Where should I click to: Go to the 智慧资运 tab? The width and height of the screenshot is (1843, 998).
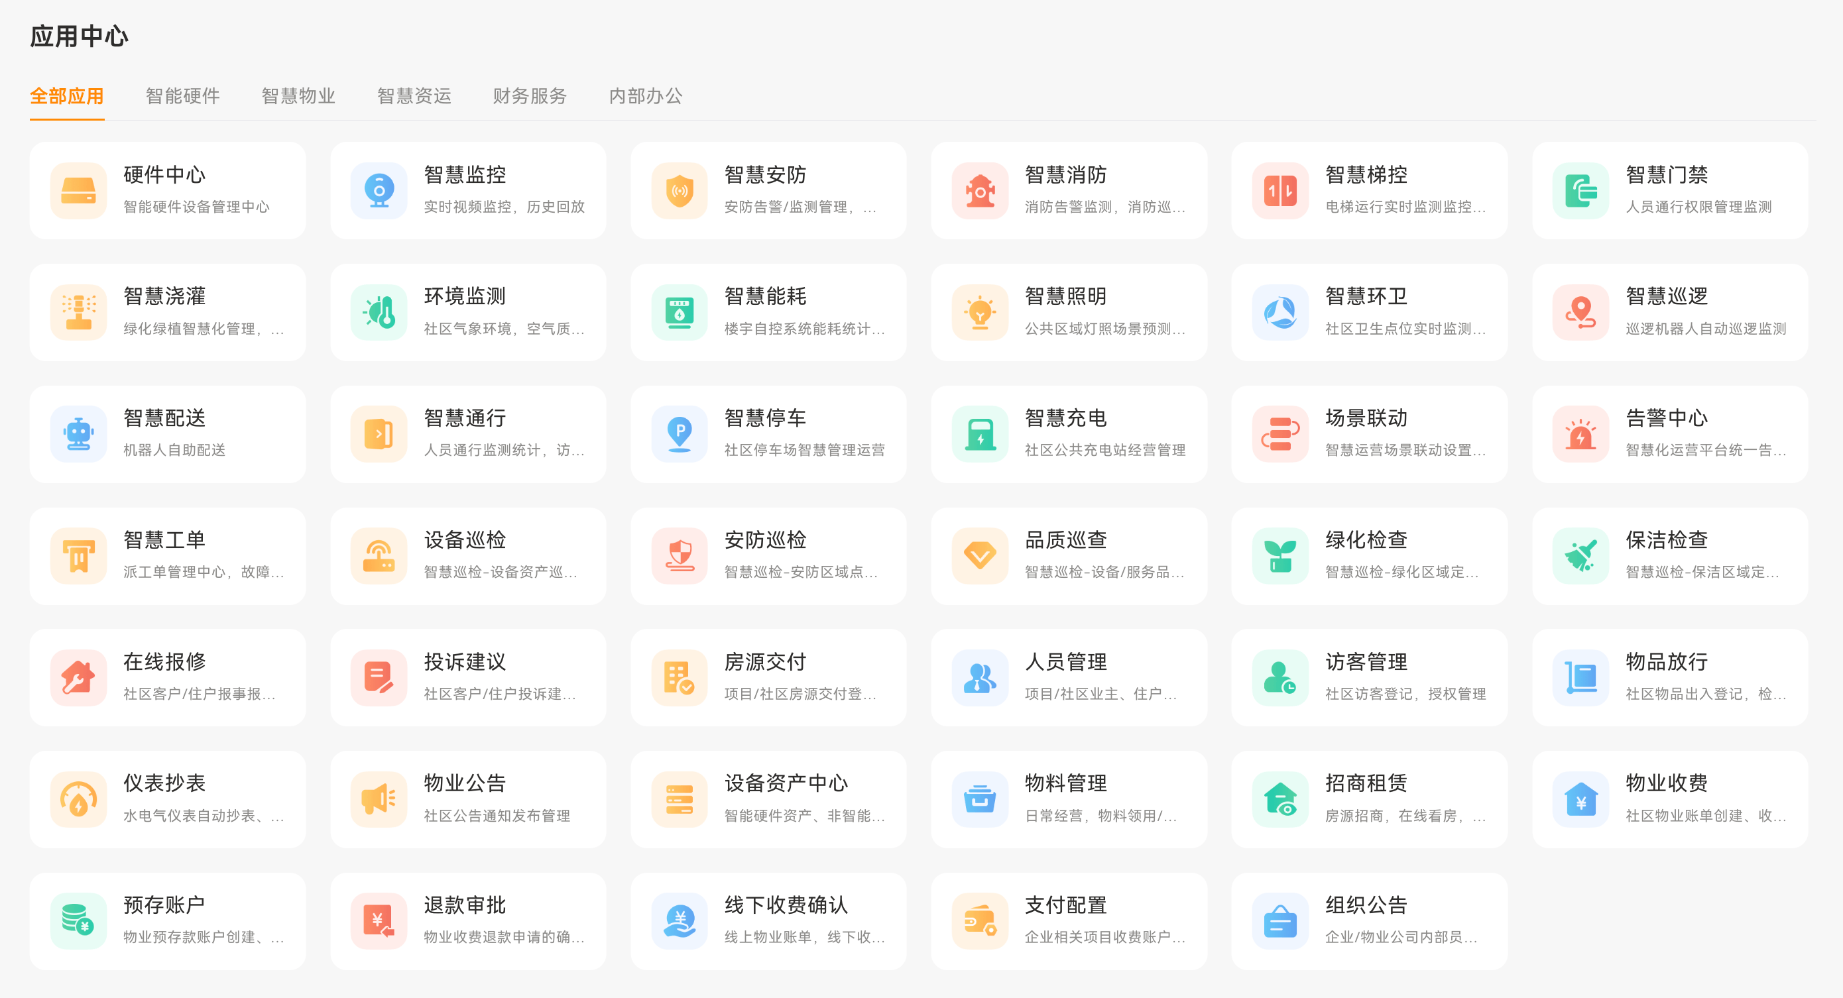pos(414,96)
